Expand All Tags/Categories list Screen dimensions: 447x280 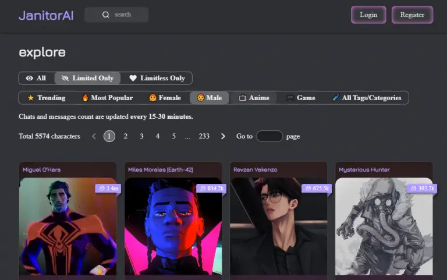(367, 98)
